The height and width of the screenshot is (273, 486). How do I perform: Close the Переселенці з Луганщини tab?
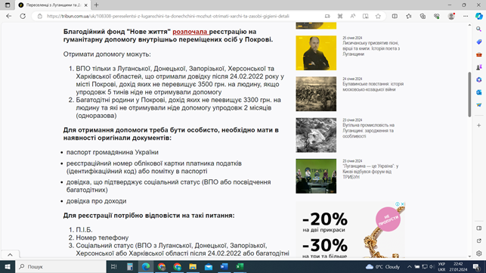point(86,5)
